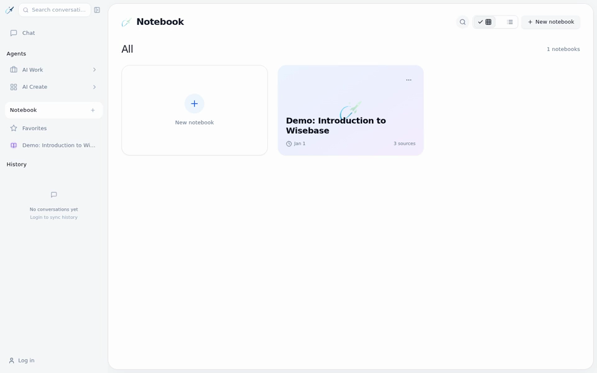
Task: Click the Favorites star icon
Action: pos(14,128)
